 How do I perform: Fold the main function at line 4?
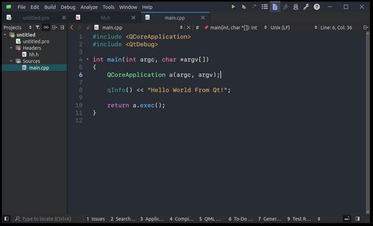pos(88,59)
